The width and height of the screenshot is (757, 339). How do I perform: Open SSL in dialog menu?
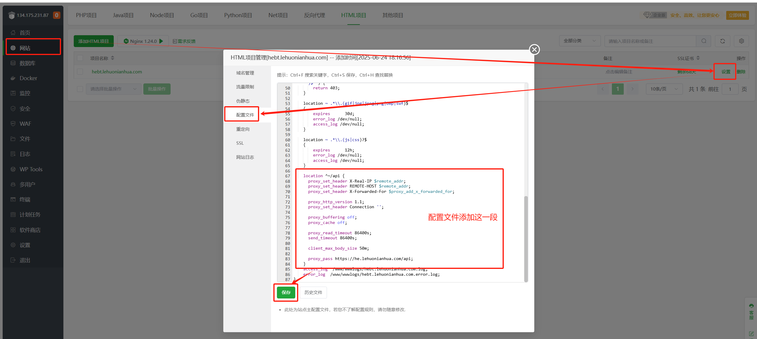(240, 143)
